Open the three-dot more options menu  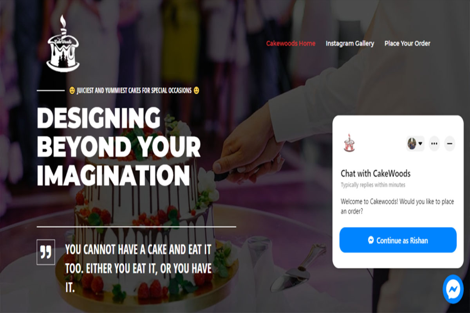tap(434, 144)
